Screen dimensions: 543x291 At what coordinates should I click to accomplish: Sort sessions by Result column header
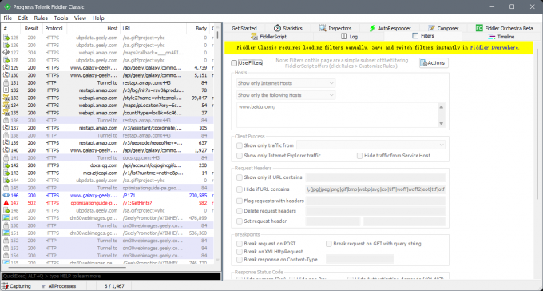click(31, 29)
